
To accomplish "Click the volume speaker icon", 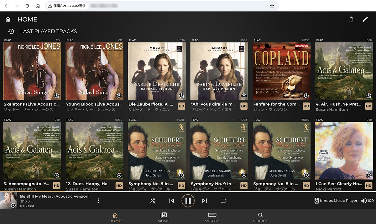I will coord(363,201).
